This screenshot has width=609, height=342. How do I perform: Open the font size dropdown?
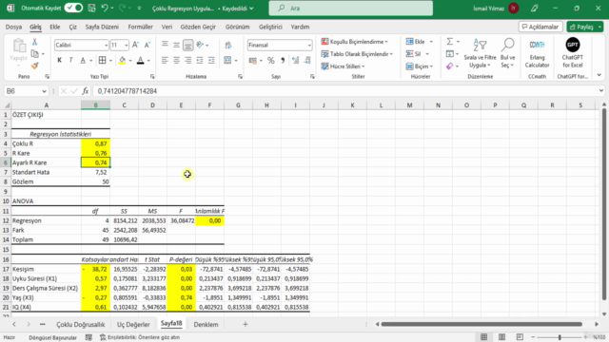(x=127, y=46)
